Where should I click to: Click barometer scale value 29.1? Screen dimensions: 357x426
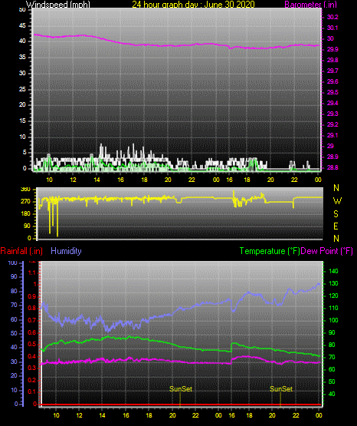[x=332, y=135]
